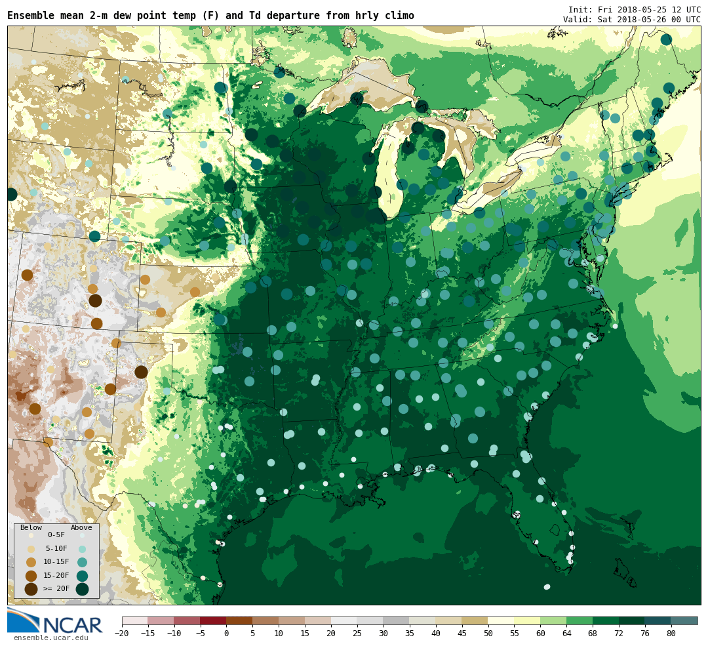Pick the -5 to 0 dark red swatch
The height and width of the screenshot is (646, 708).
tap(214, 620)
